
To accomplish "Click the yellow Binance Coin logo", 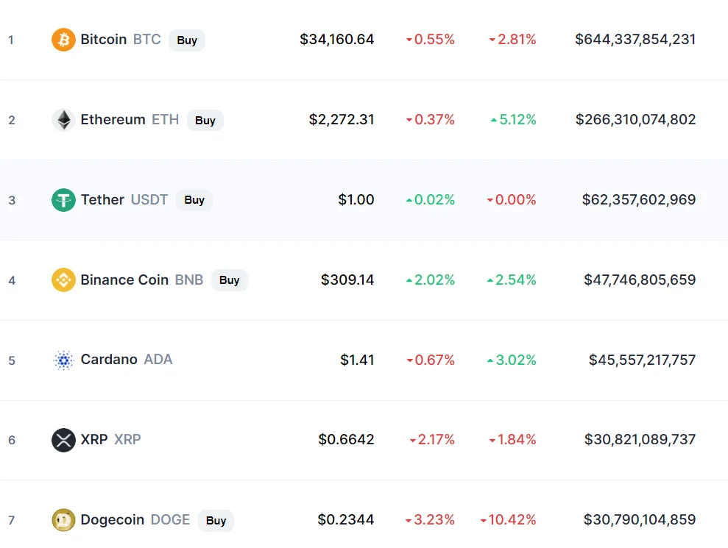I will point(63,280).
